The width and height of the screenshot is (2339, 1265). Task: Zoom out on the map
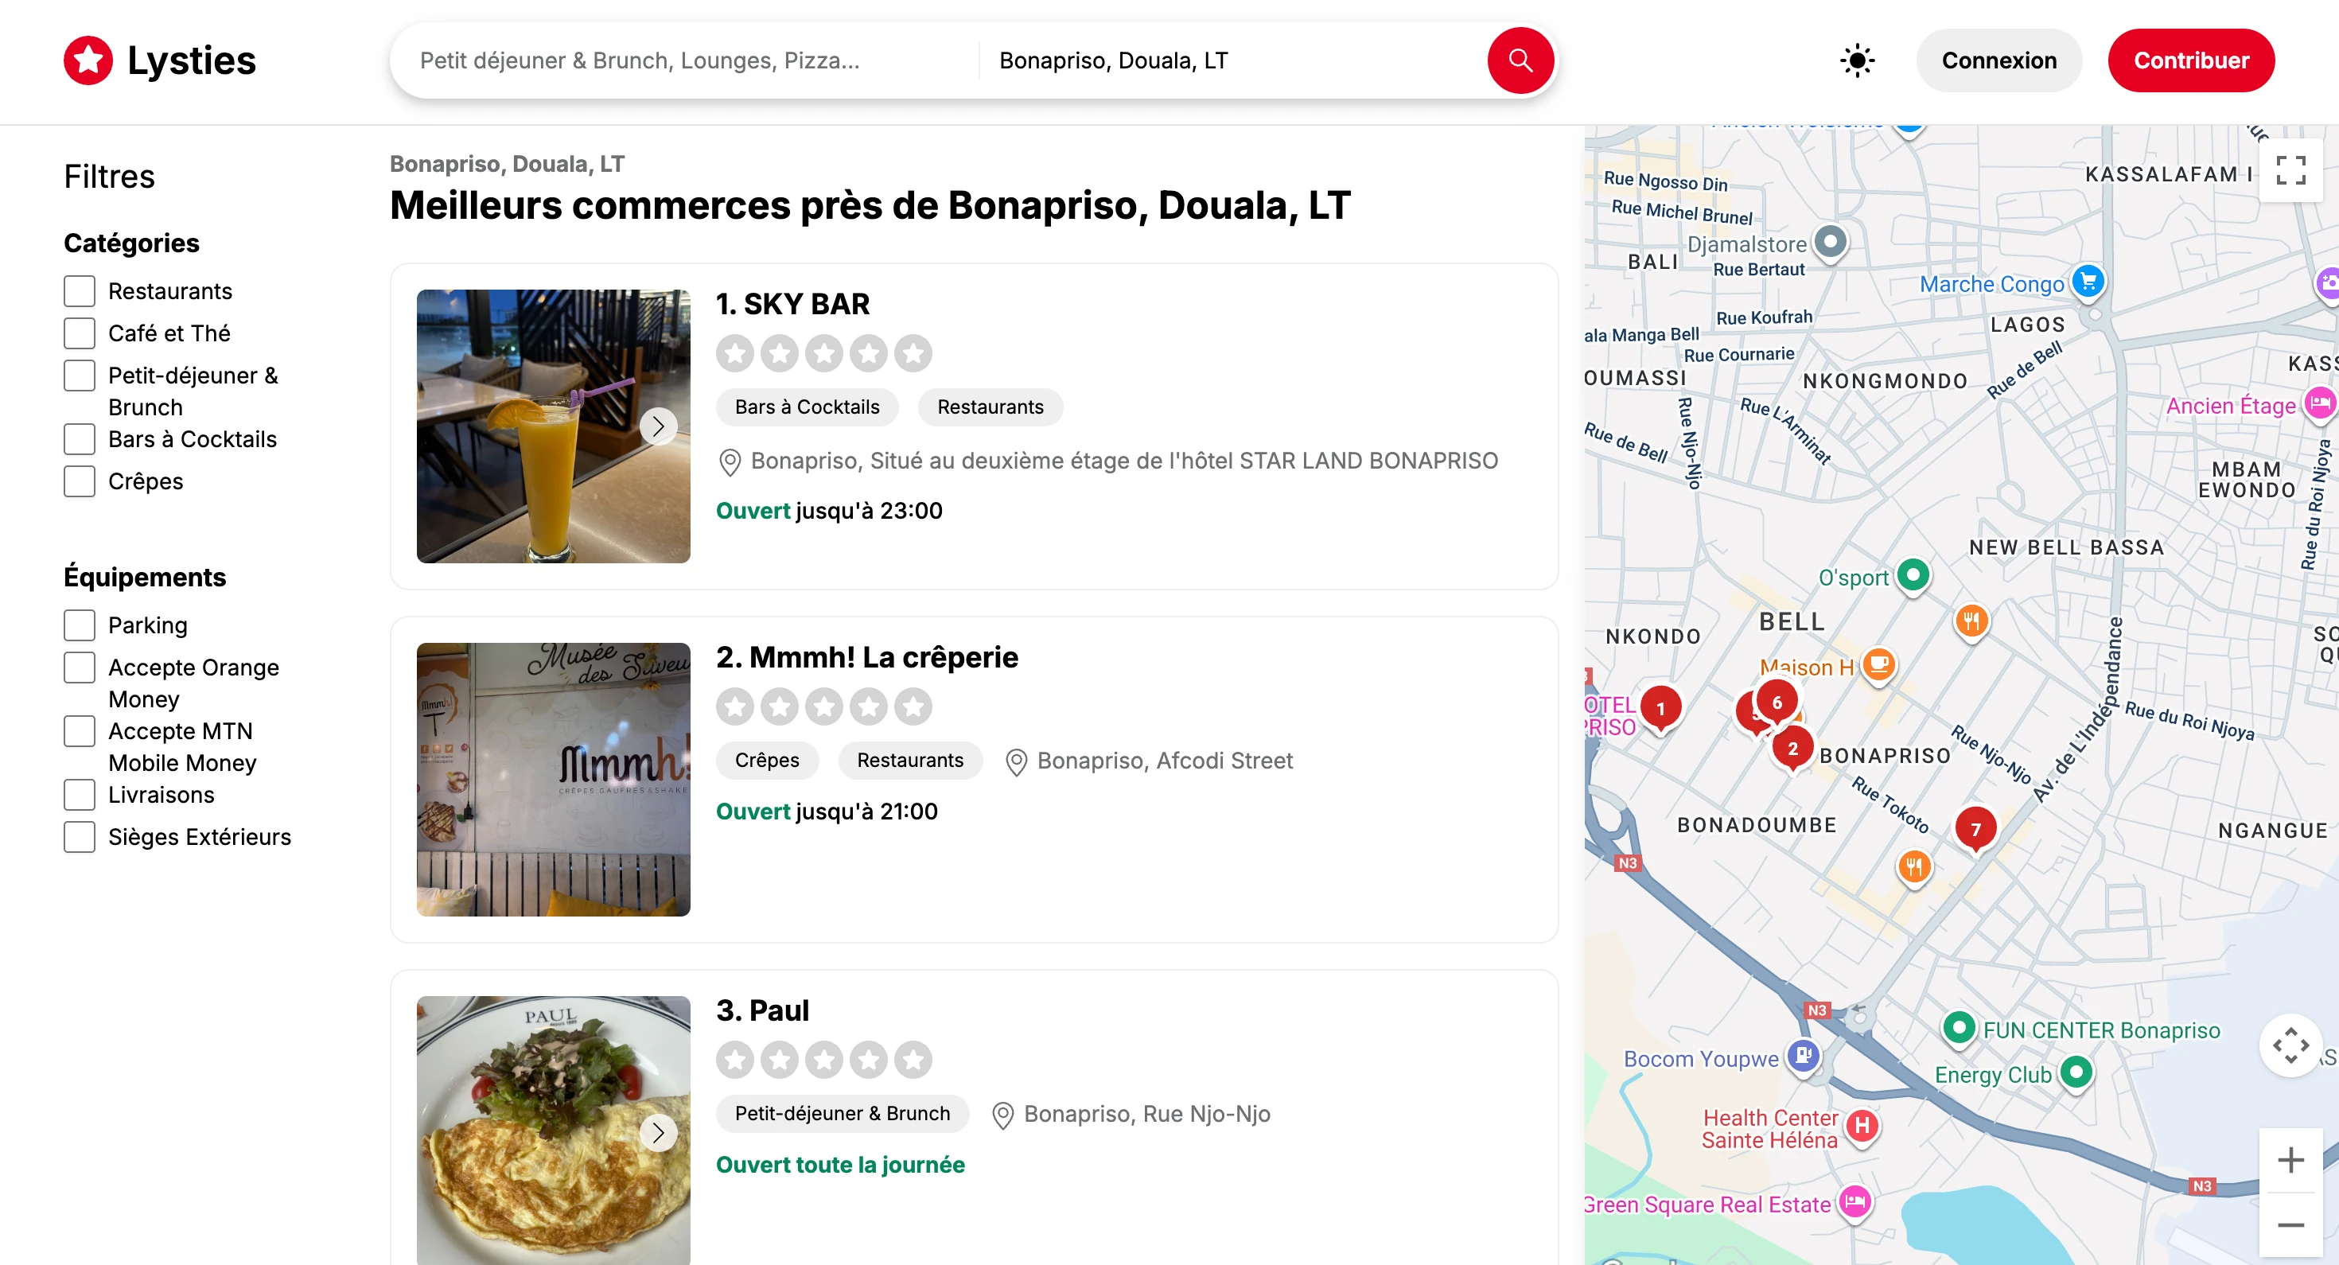2290,1224
